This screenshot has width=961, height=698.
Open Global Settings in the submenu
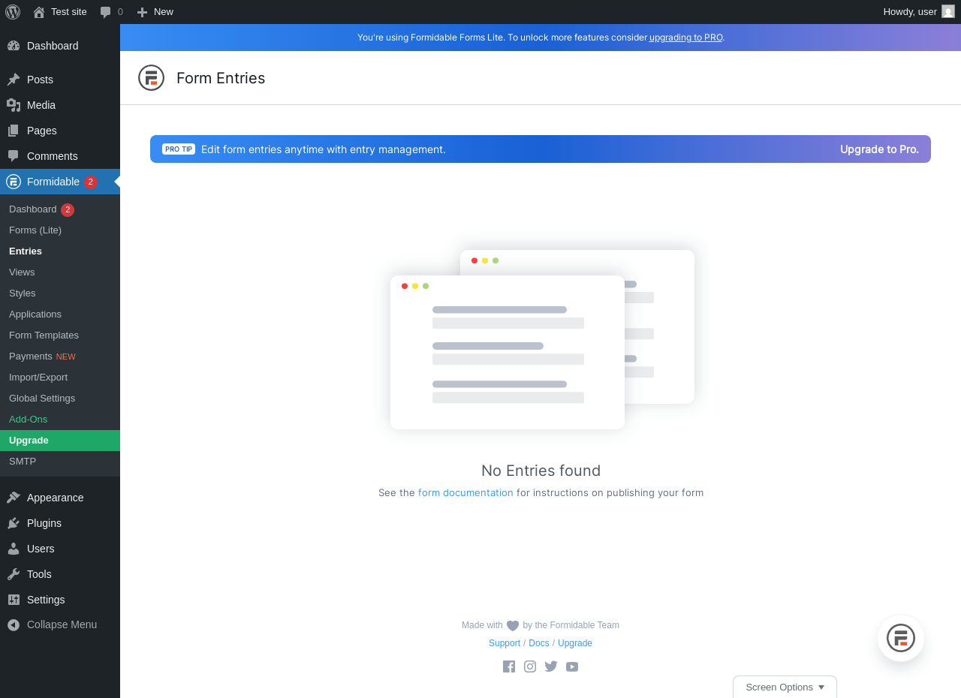coord(60,399)
